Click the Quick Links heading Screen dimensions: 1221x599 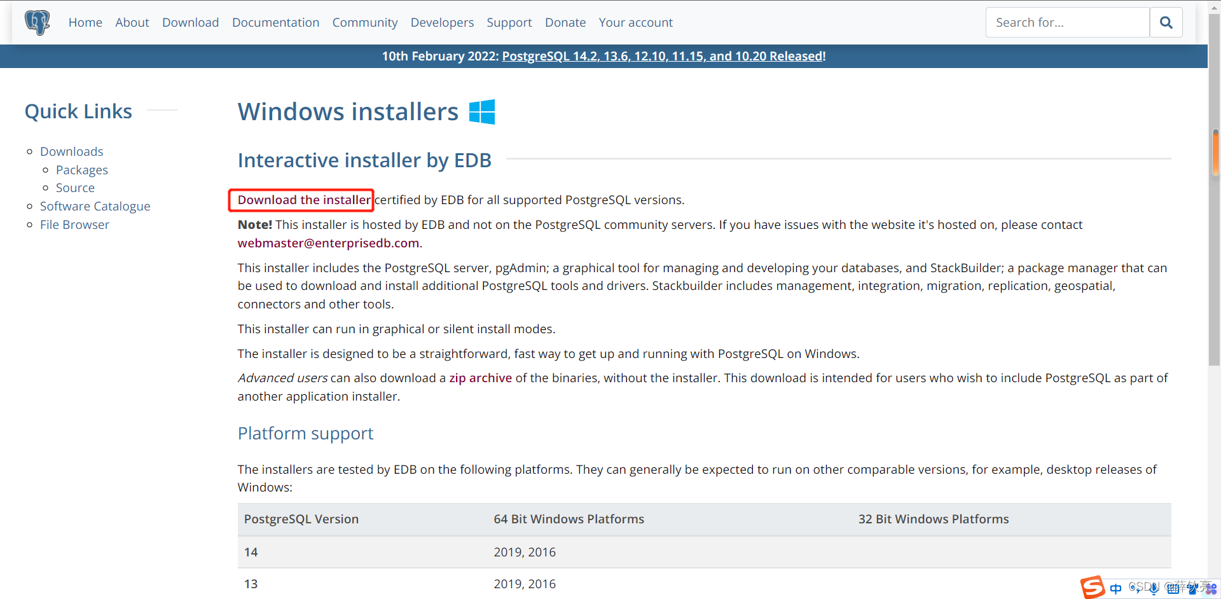pyautogui.click(x=78, y=111)
